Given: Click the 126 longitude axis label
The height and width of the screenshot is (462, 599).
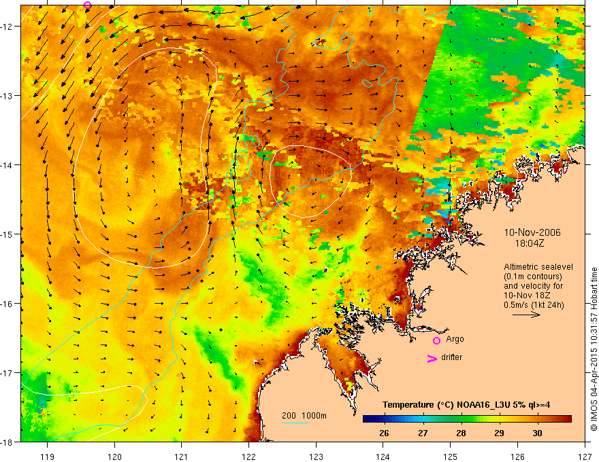Looking at the screenshot, I should pyautogui.click(x=517, y=457).
